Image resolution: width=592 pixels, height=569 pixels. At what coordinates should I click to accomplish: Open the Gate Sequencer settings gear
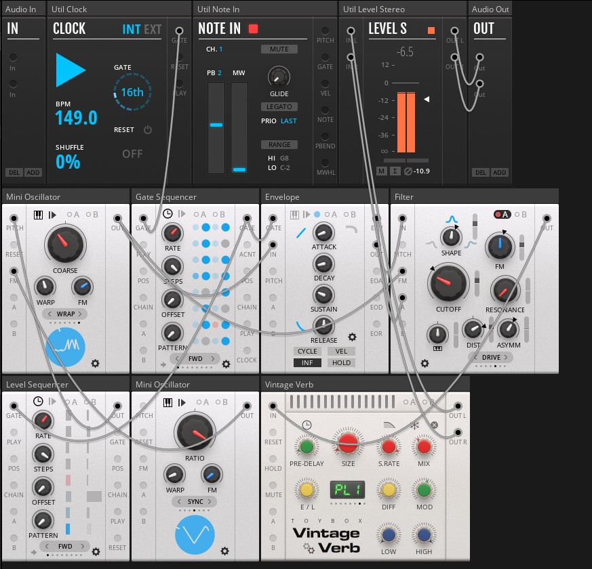(226, 364)
